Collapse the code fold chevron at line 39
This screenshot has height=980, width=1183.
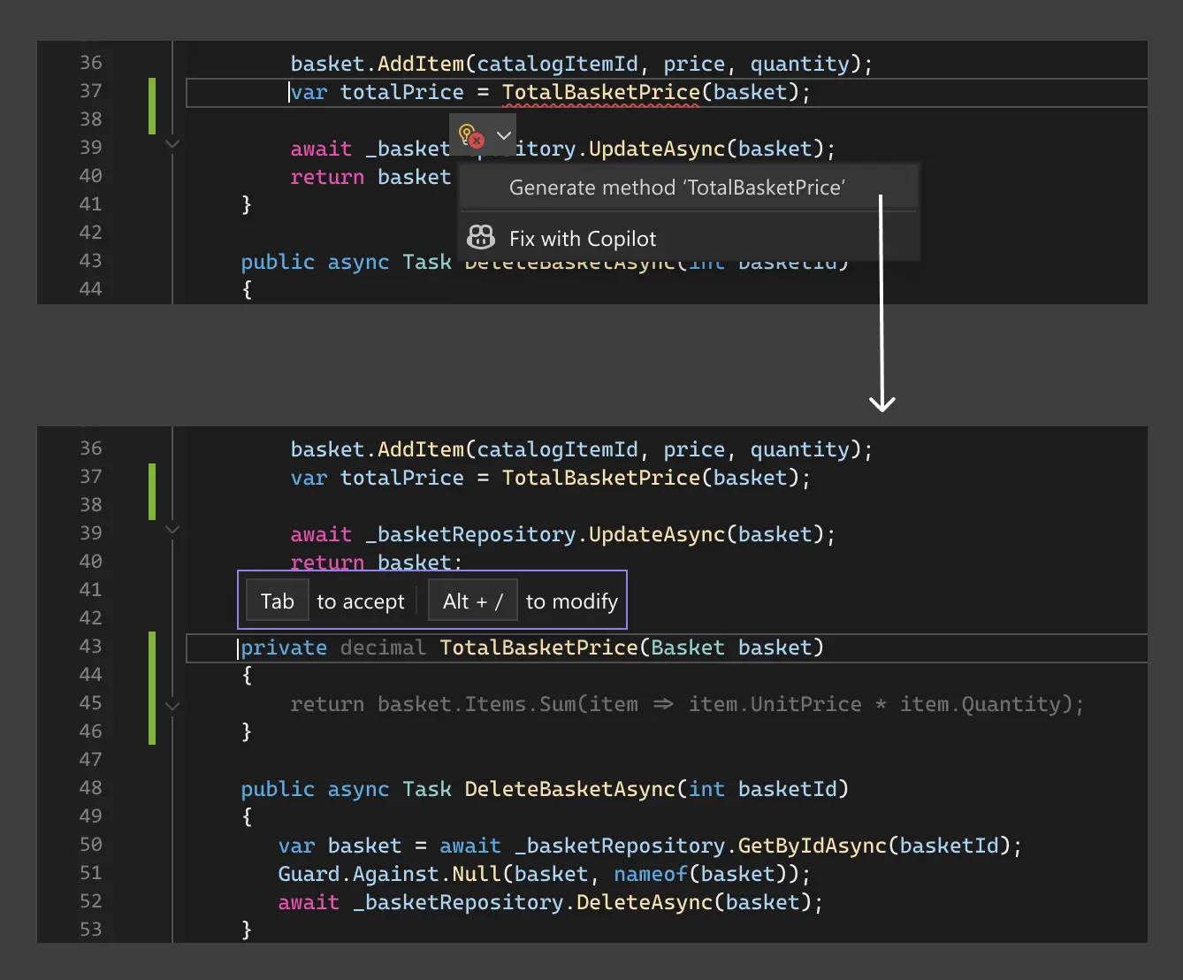point(172,144)
